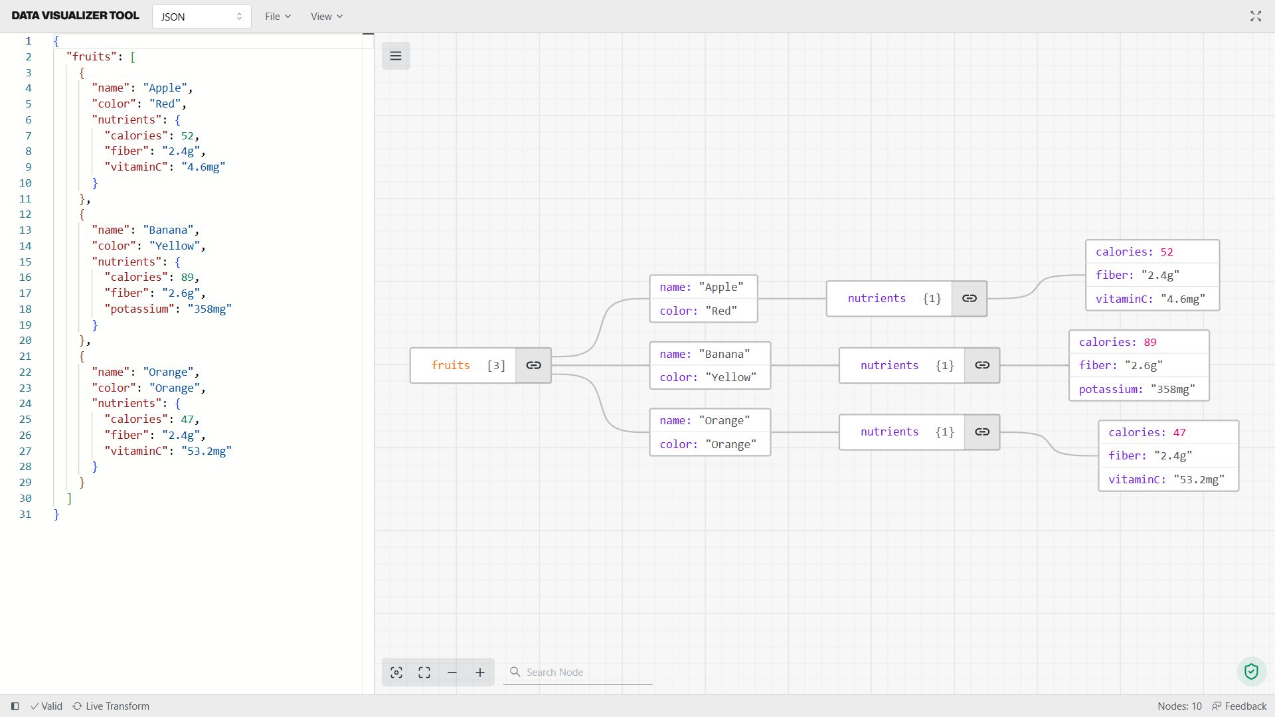This screenshot has height=717, width=1275.
Task: Click the DATA VISUALIZER TOOL logo
Action: click(75, 16)
